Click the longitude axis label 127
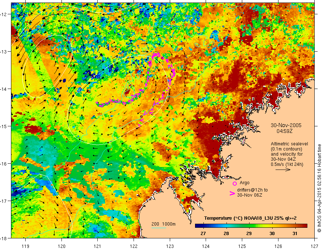The image size is (322, 249). point(314,246)
